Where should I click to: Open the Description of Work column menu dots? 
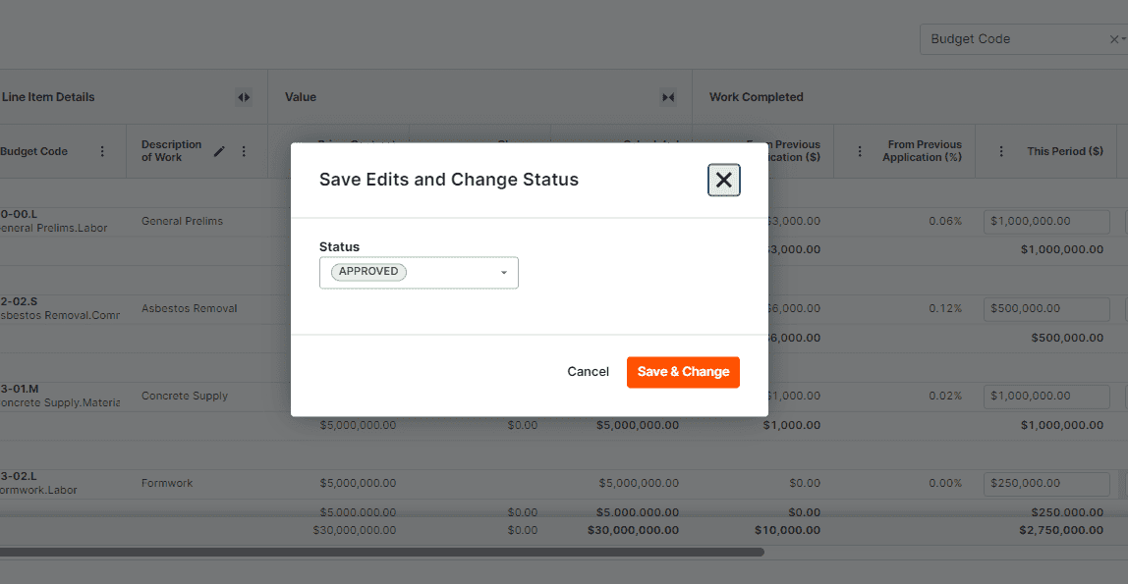[x=244, y=151]
